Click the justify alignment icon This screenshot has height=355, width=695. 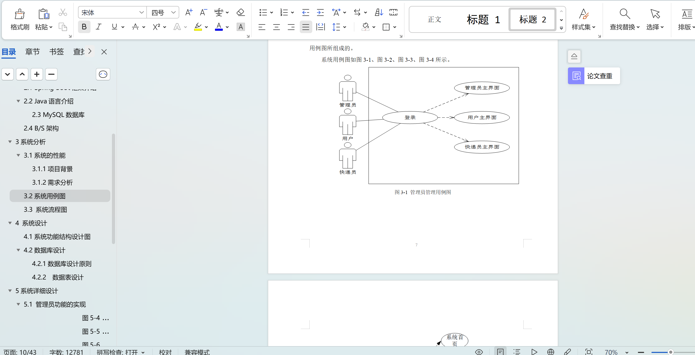pyautogui.click(x=305, y=27)
